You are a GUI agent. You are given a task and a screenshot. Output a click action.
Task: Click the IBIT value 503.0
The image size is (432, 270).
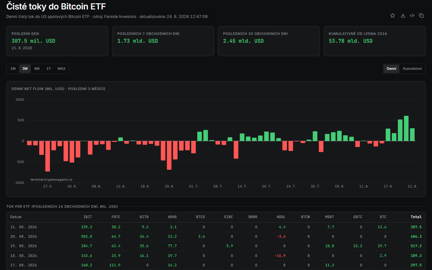[x=87, y=236]
